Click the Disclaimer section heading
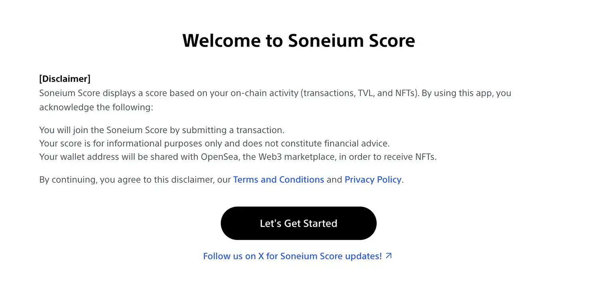 click(65, 79)
